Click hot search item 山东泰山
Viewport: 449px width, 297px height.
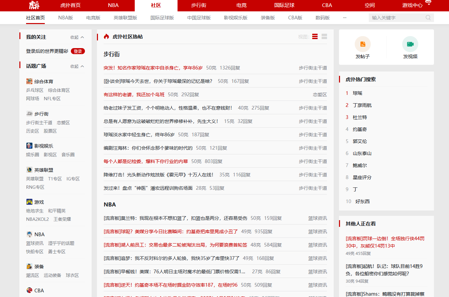coord(362,153)
